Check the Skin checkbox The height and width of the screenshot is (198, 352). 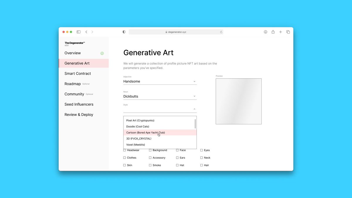coord(125,165)
